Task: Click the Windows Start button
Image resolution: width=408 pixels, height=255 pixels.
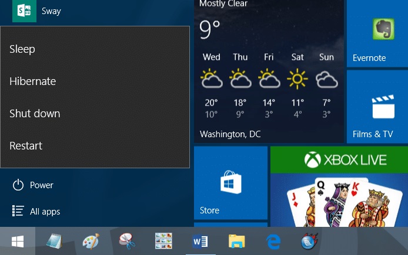Action: click(18, 241)
